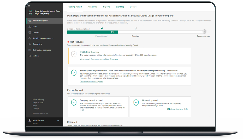Open the hamburger menu icon
Screen dimensions: 243x139
[x=29, y=6]
